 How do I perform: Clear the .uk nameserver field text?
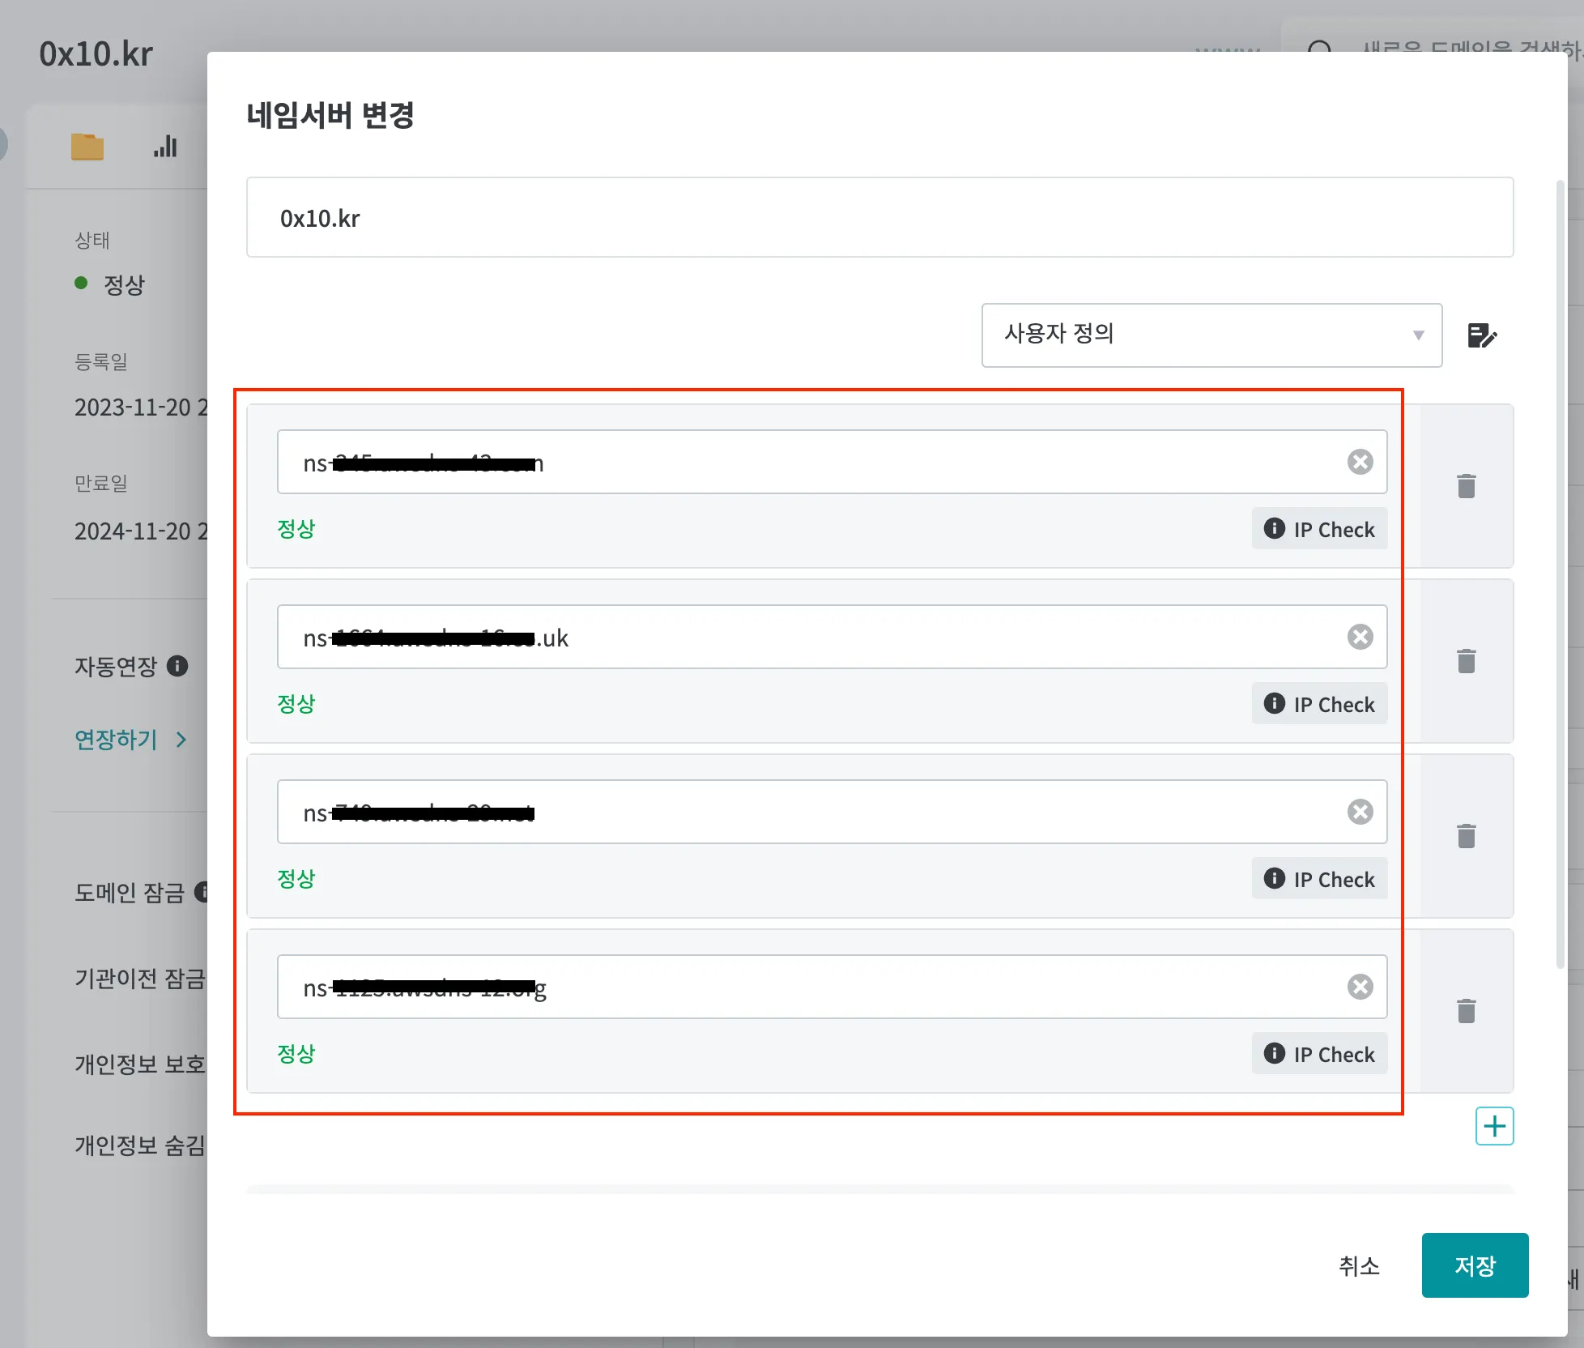1360,637
